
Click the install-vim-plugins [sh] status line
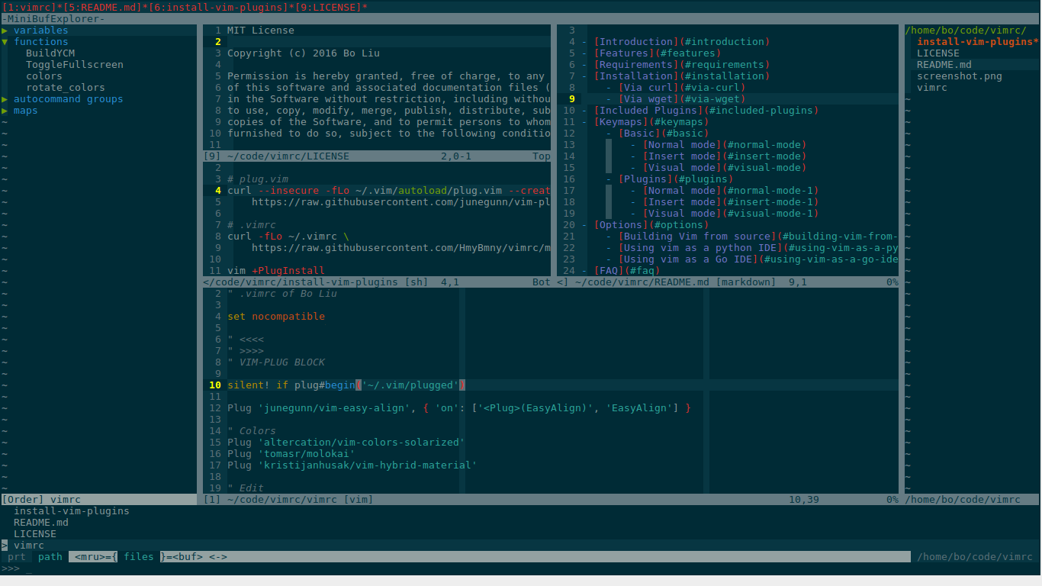tap(377, 282)
